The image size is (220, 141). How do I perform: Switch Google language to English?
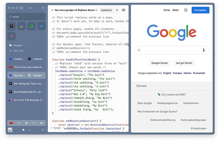[167, 73]
